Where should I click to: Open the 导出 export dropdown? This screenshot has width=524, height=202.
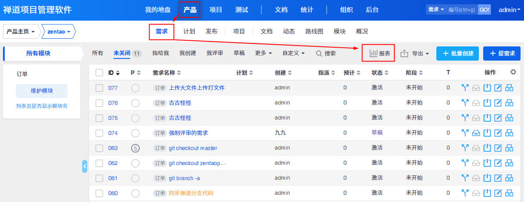coord(415,54)
